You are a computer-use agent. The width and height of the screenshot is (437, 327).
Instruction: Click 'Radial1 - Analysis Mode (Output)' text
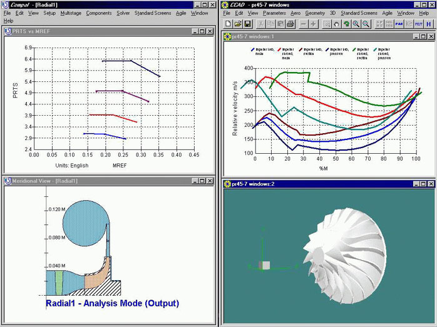(x=112, y=303)
